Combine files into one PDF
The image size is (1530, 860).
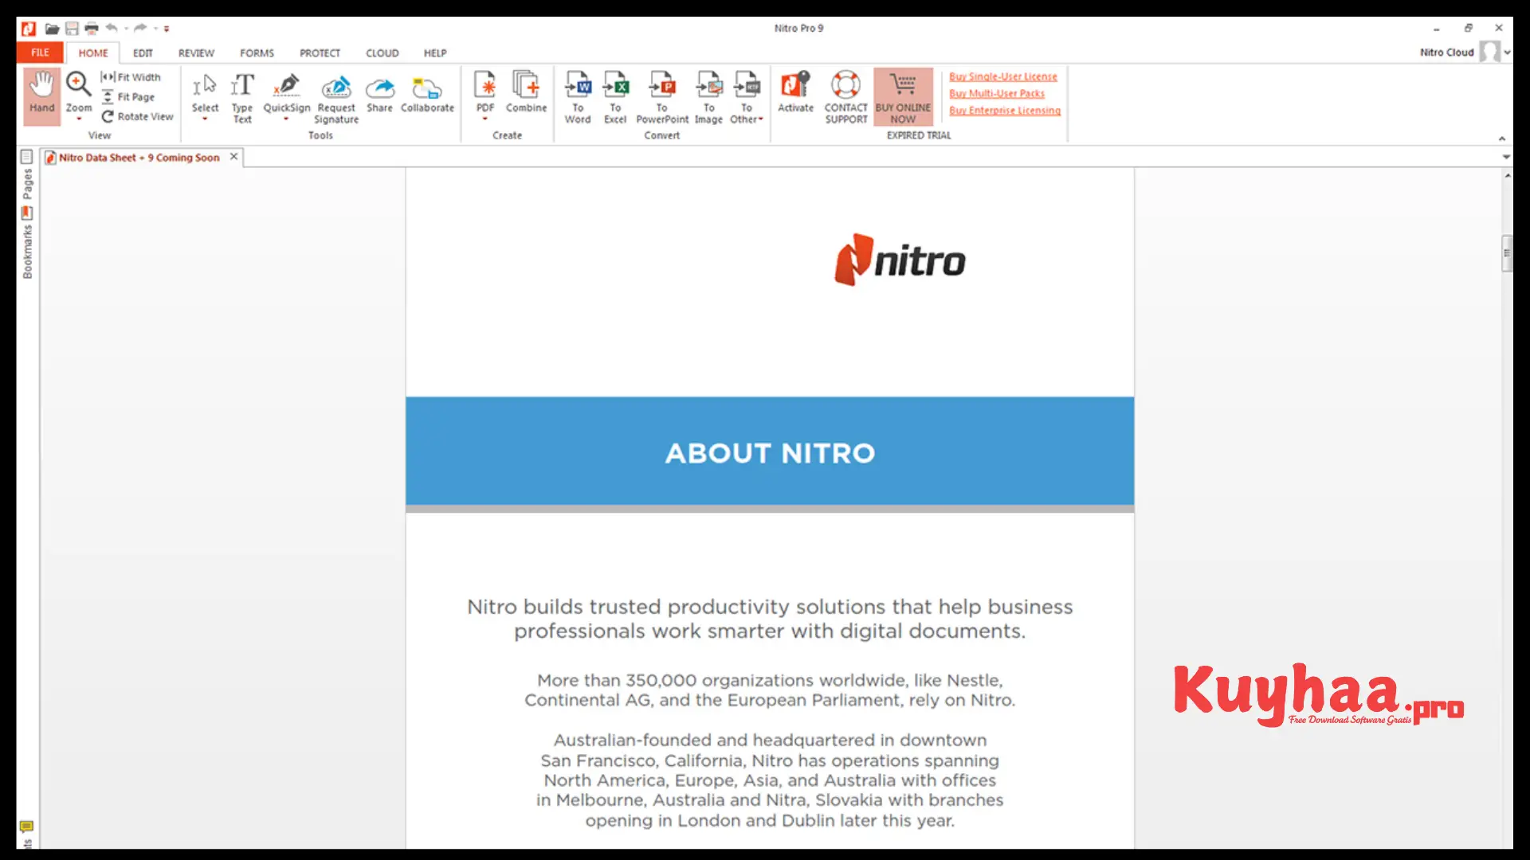(x=526, y=91)
